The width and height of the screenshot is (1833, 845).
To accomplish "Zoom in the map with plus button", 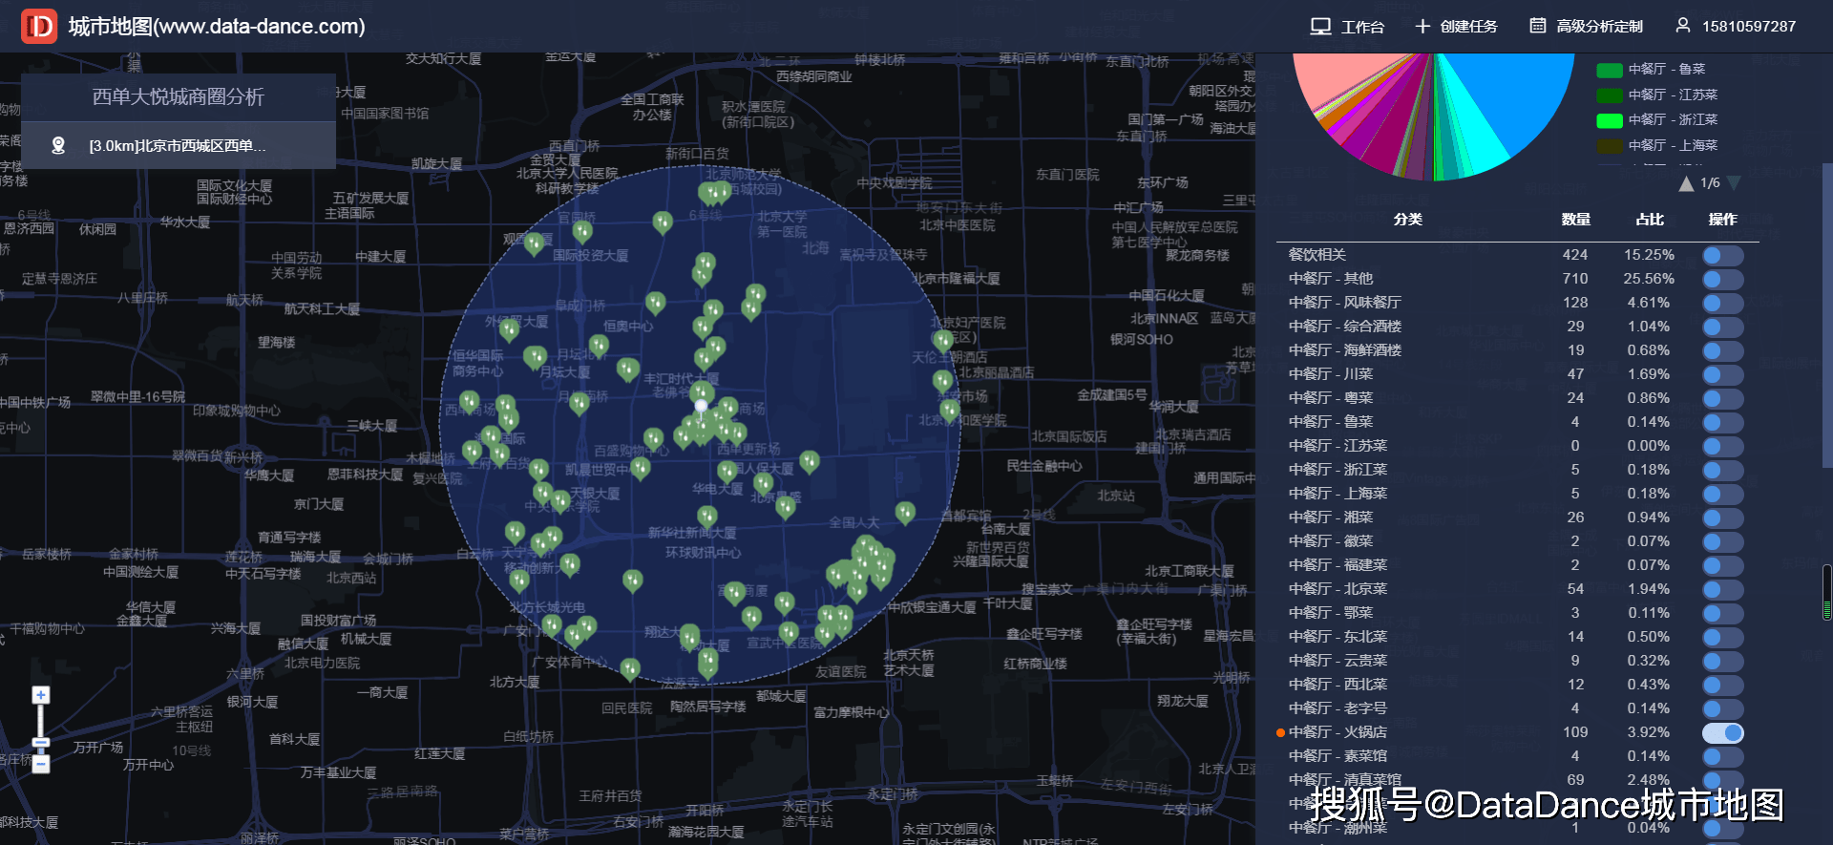I will 40,695.
